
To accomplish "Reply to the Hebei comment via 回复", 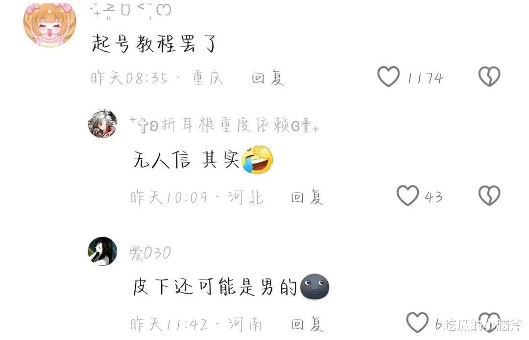I will pos(307,197).
